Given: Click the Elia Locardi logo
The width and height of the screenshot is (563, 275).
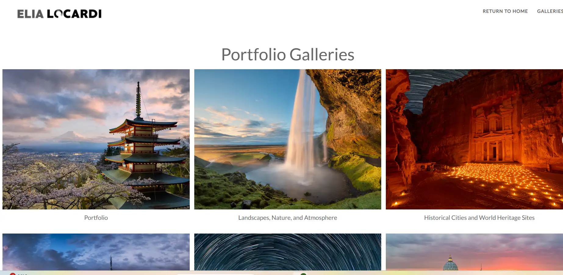Looking at the screenshot, I should 59,14.
